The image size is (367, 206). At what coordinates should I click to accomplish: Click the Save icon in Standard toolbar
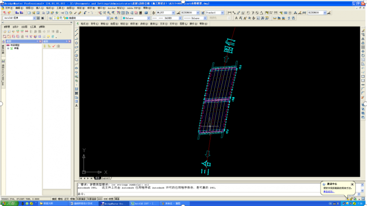pos(38,13)
